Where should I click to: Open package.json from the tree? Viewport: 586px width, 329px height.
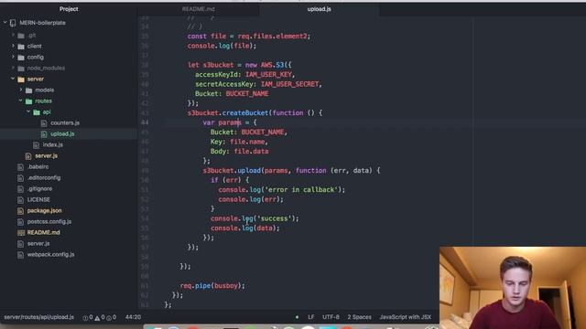coord(45,210)
